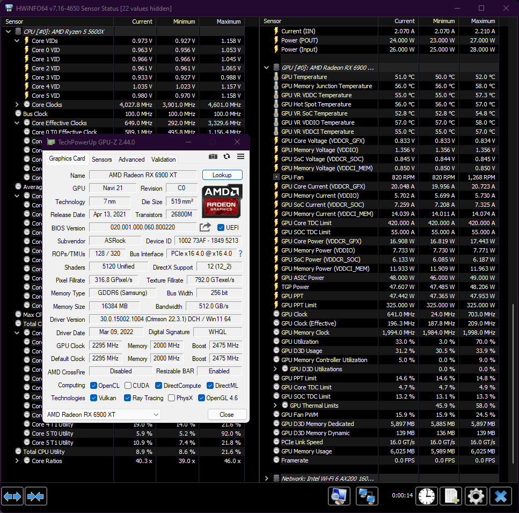The height and width of the screenshot is (513, 519).
Task: Click the GPU-Z title bar icon
Action: [x=51, y=142]
